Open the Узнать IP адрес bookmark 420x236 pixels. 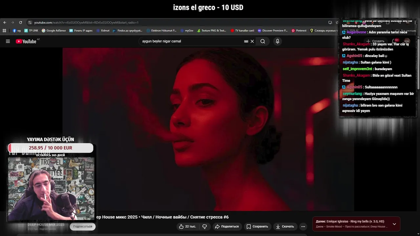point(81,30)
